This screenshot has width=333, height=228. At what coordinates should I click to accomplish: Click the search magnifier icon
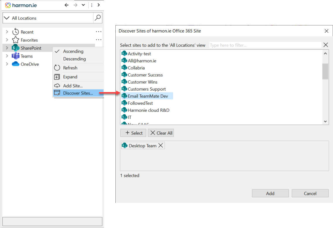pos(98,18)
